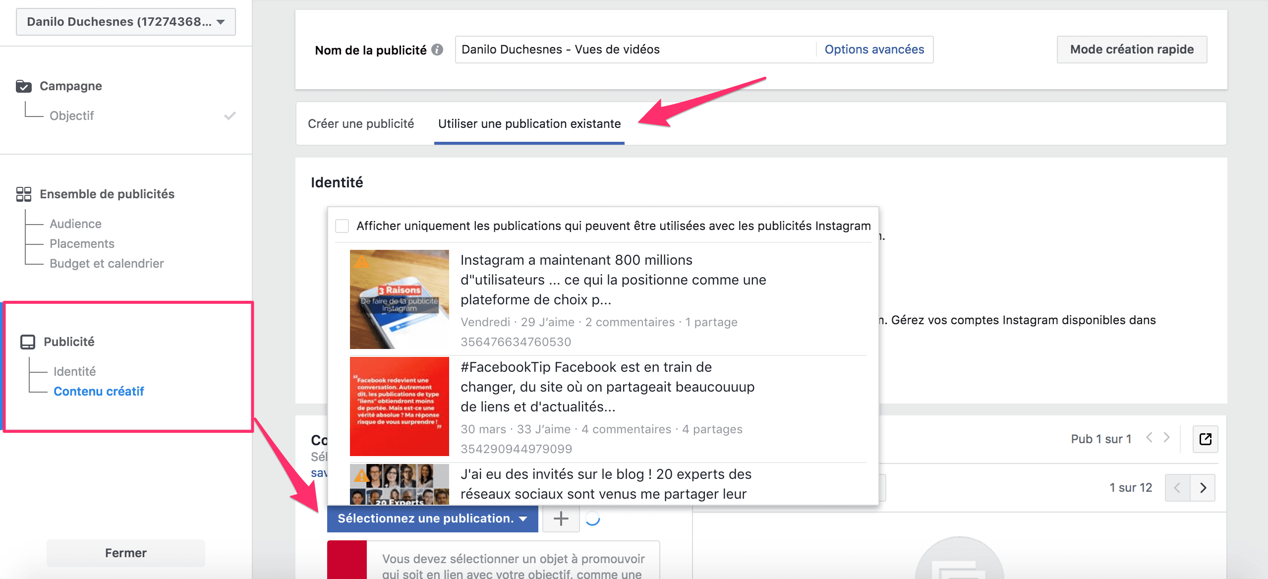Click the Mode création rapide button
This screenshot has width=1268, height=579.
[x=1132, y=50]
